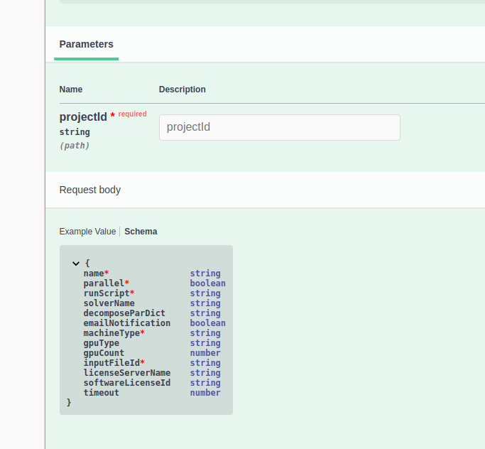Click the 'Description' column header
Image resolution: width=485 pixels, height=449 pixels.
coord(182,90)
